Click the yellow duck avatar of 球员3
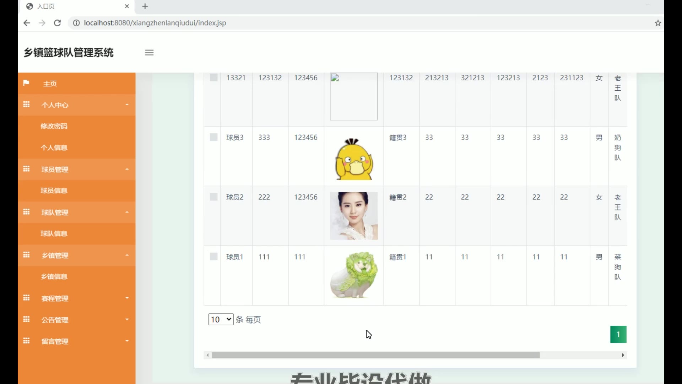The image size is (682, 384). coord(354,159)
